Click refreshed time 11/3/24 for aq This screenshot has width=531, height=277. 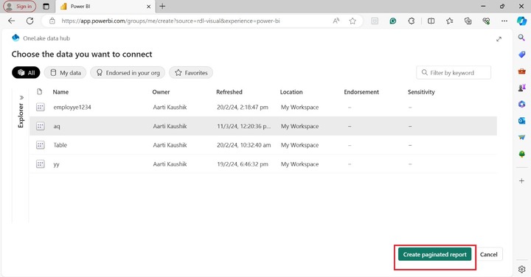click(x=244, y=126)
